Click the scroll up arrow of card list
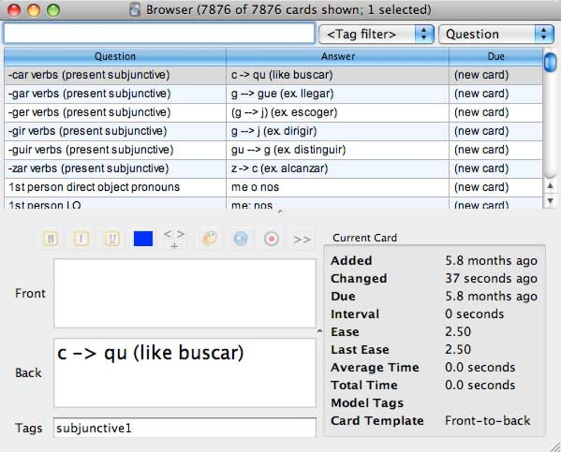This screenshot has height=452, width=561. pyautogui.click(x=550, y=186)
